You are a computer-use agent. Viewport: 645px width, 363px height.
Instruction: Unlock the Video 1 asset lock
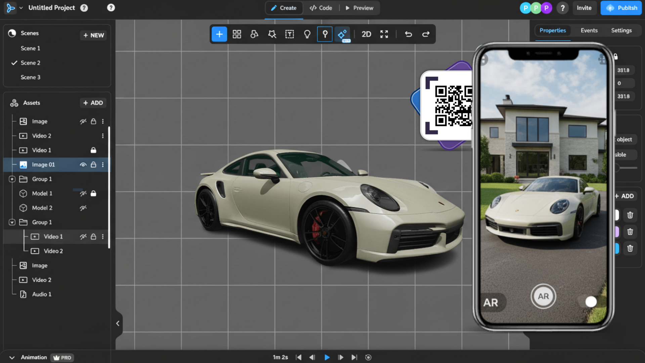point(93,150)
